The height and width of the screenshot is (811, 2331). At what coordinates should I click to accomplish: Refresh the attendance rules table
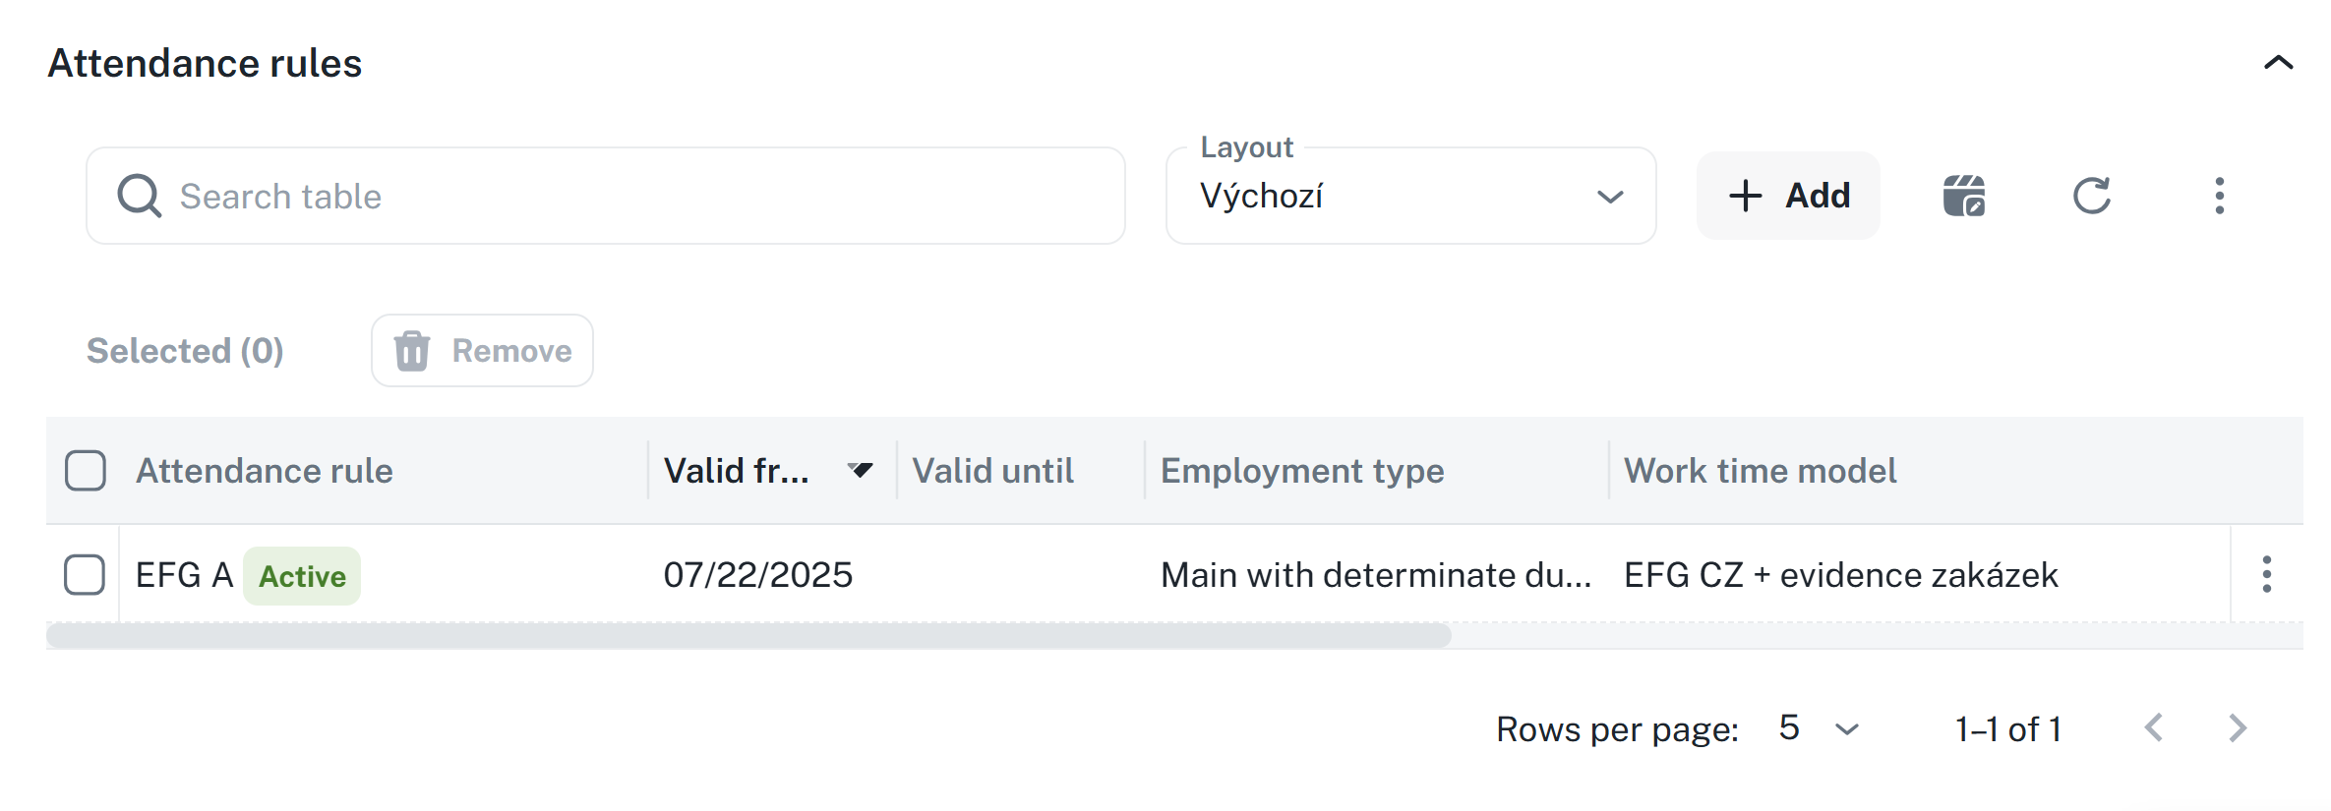[x=2091, y=196]
